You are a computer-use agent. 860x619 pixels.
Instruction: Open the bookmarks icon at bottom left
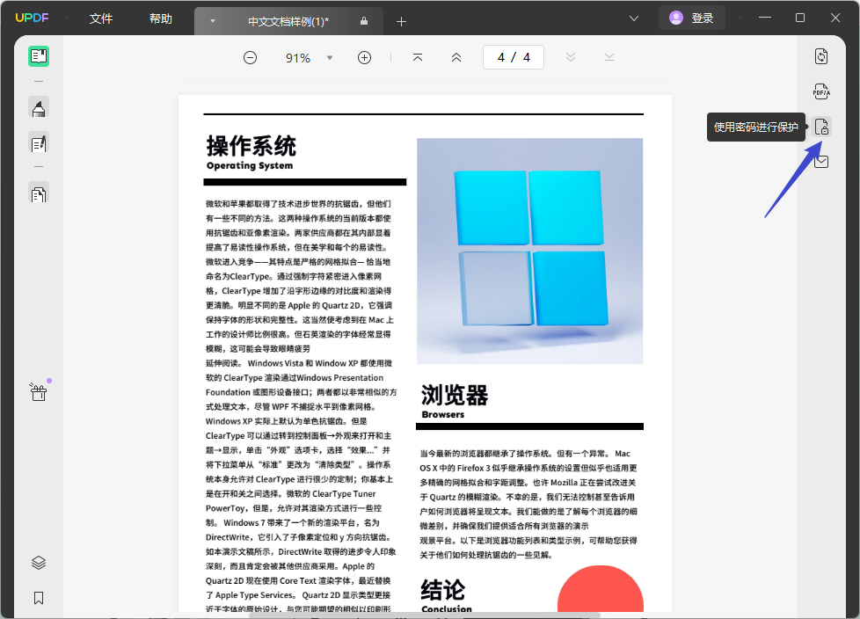tap(38, 597)
